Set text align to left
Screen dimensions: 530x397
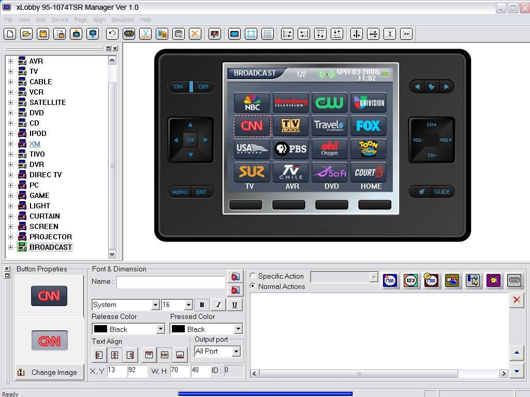point(99,355)
